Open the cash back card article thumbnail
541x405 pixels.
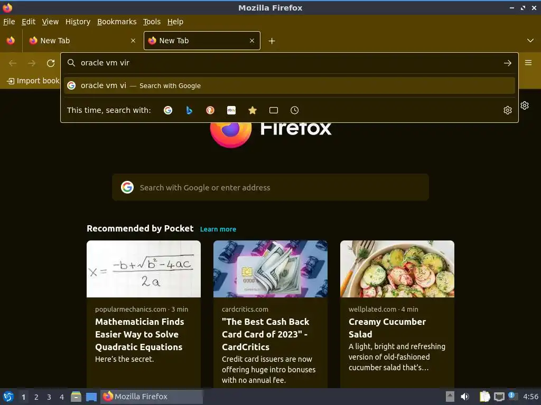(270, 269)
